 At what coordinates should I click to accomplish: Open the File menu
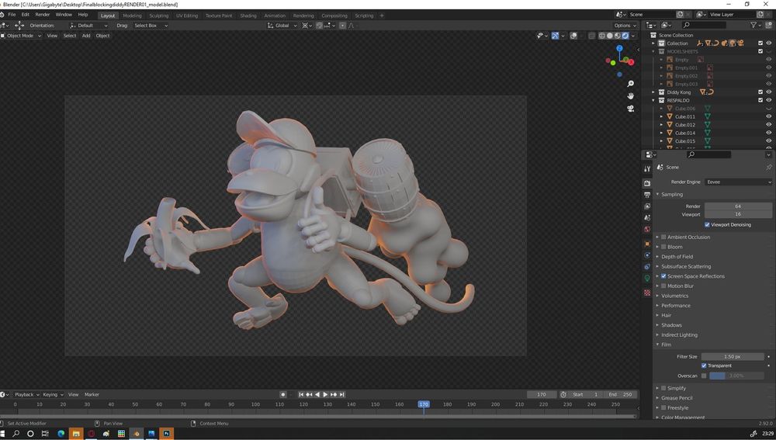[12, 14]
